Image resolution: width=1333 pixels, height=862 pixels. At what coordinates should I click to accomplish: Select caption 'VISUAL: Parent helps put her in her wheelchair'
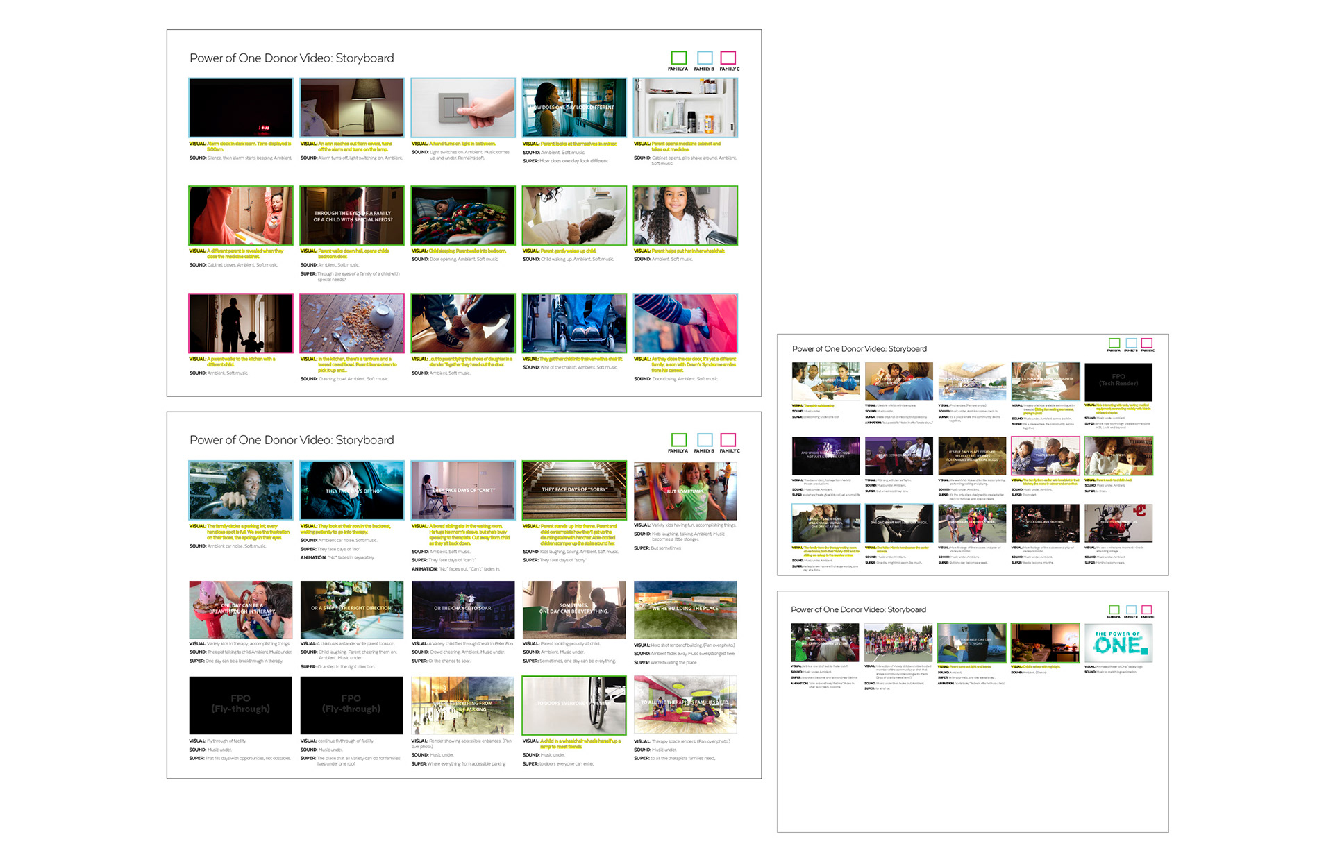pyautogui.click(x=679, y=251)
